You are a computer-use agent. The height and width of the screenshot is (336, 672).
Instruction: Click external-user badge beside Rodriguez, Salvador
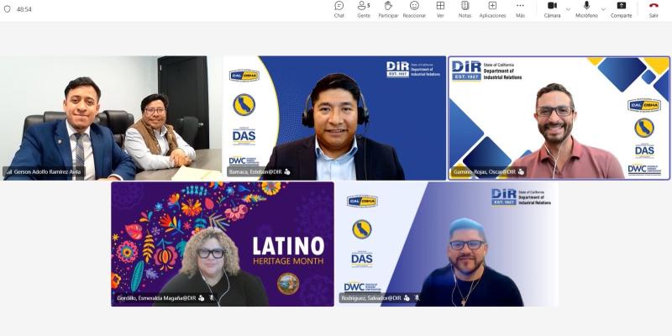pos(407,298)
